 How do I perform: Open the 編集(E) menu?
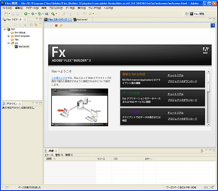19,8
